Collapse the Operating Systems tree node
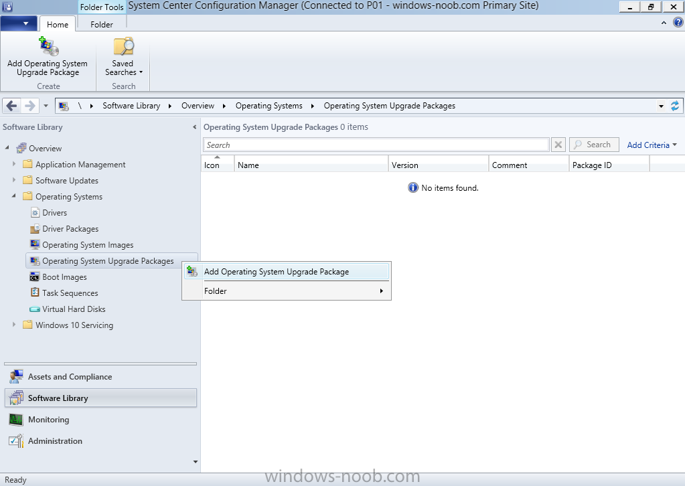The image size is (685, 486). coord(14,196)
